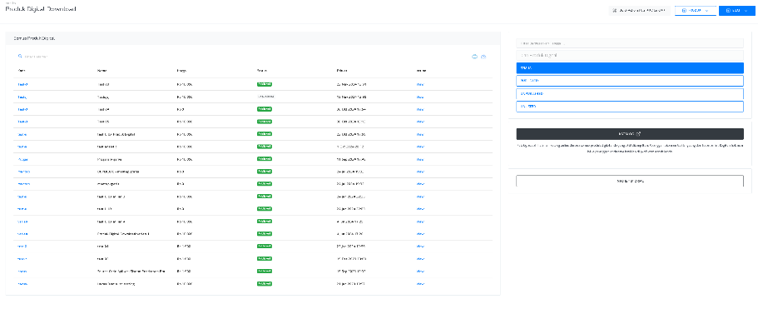Click the View link in the Test 04 row

pyautogui.click(x=420, y=109)
